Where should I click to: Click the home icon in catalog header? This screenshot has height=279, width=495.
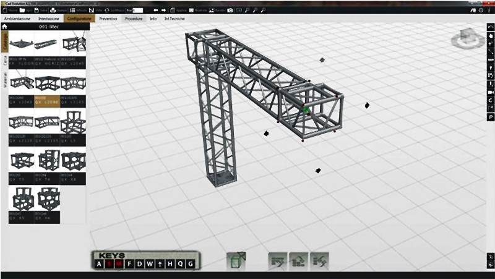click(x=4, y=27)
